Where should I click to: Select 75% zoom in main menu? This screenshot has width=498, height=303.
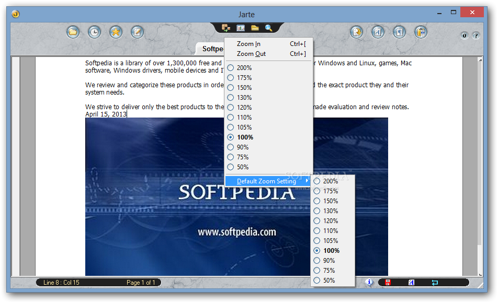pyautogui.click(x=268, y=157)
